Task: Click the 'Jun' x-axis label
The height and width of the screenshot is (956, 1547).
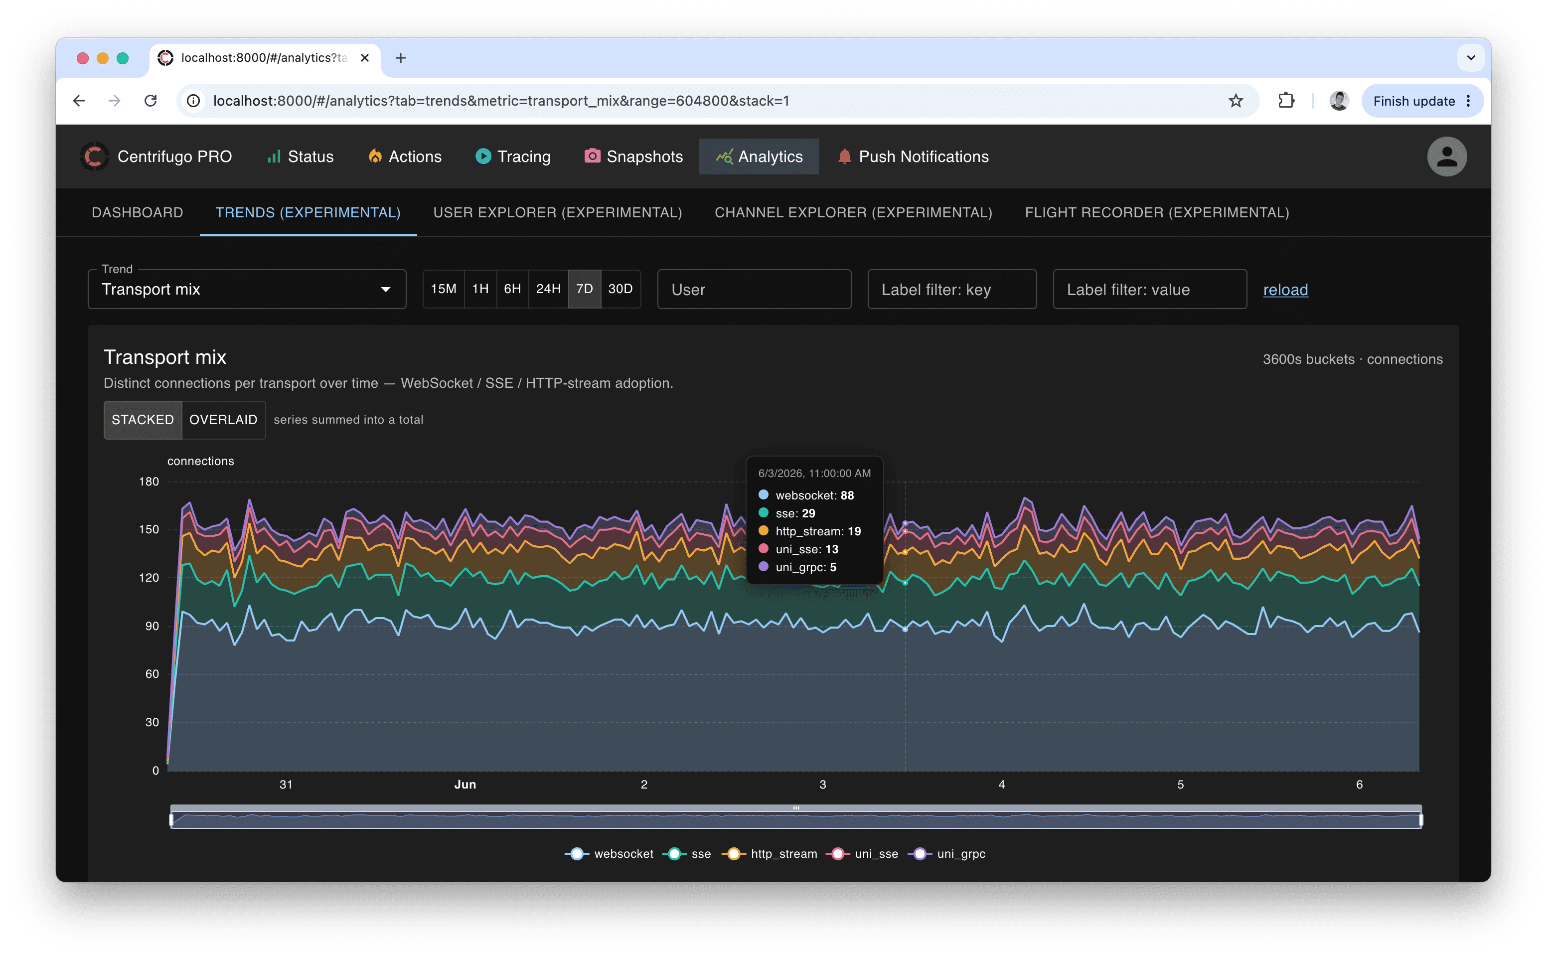Action: tap(464, 784)
